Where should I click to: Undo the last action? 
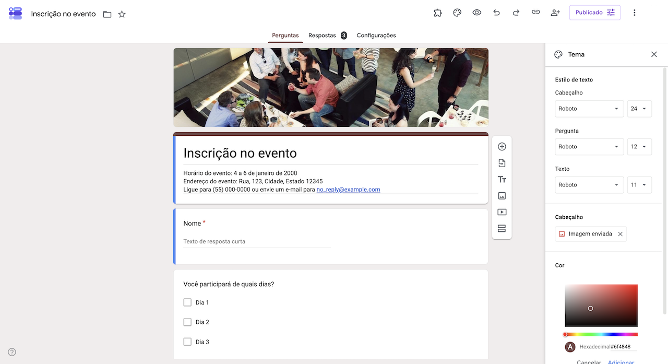coord(496,13)
